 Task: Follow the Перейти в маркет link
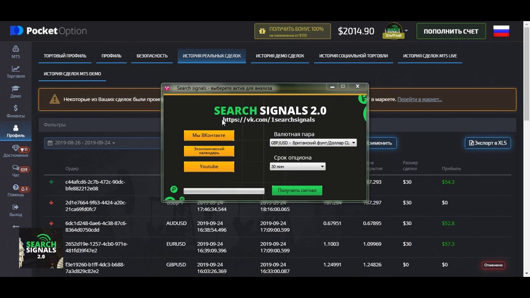419,99
